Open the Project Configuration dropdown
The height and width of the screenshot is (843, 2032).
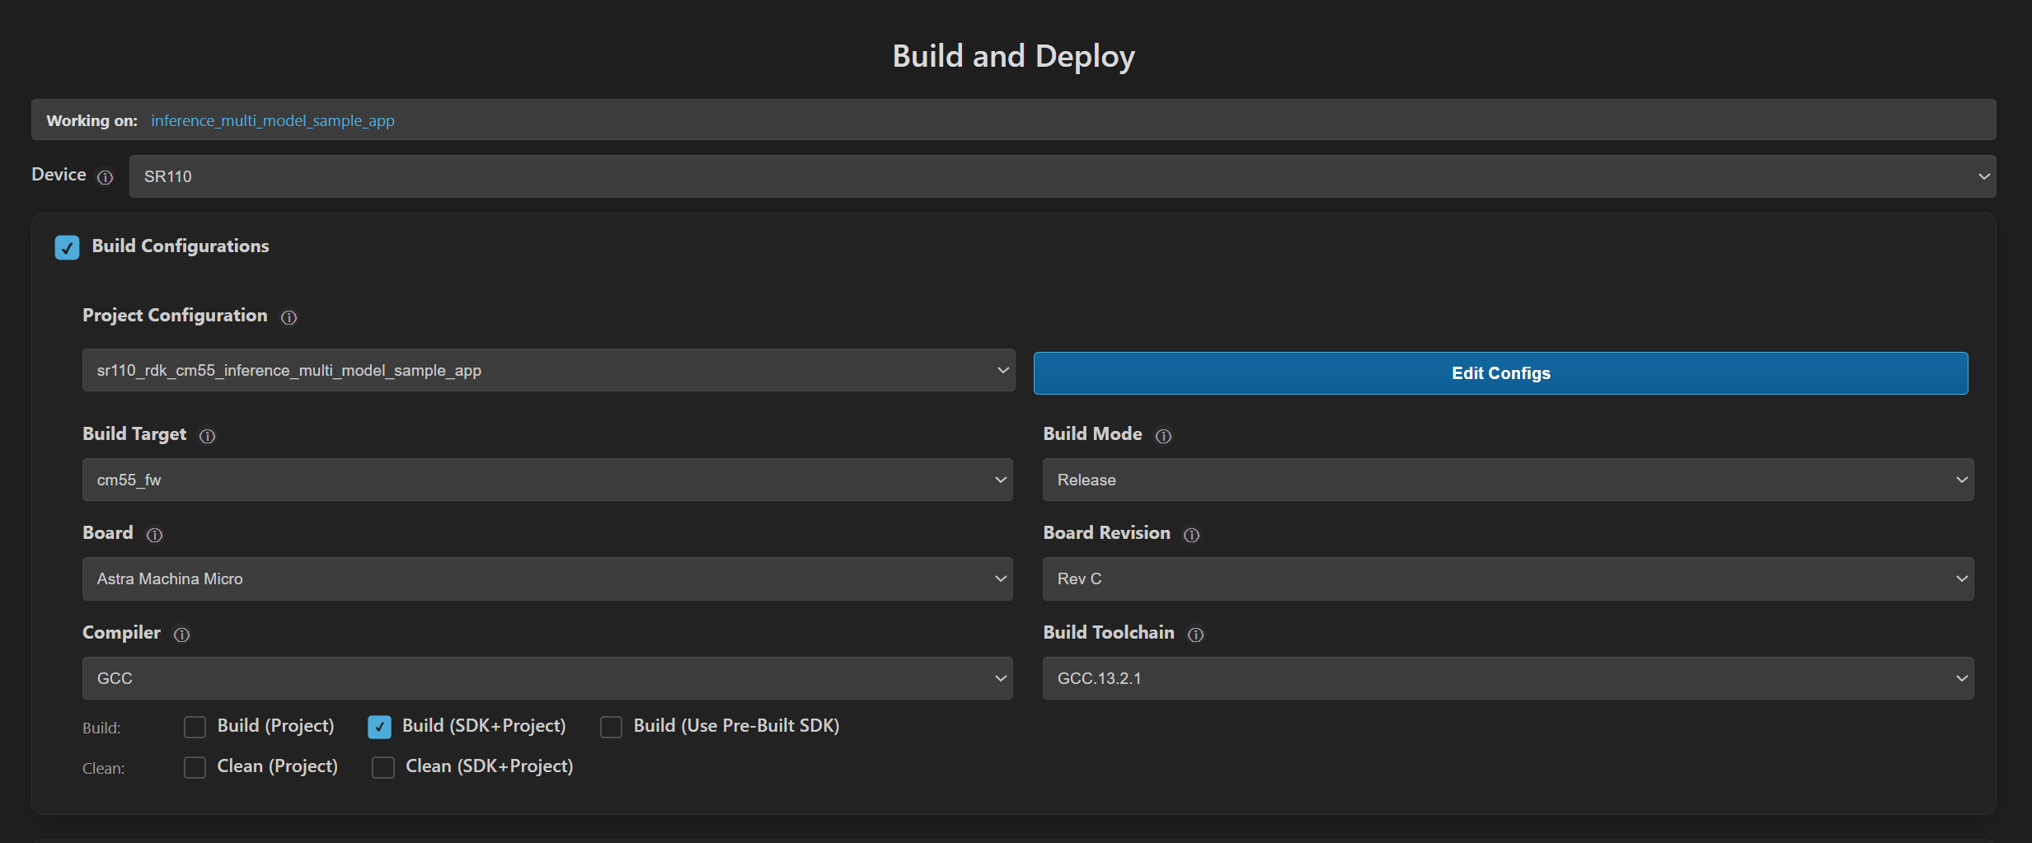548,370
